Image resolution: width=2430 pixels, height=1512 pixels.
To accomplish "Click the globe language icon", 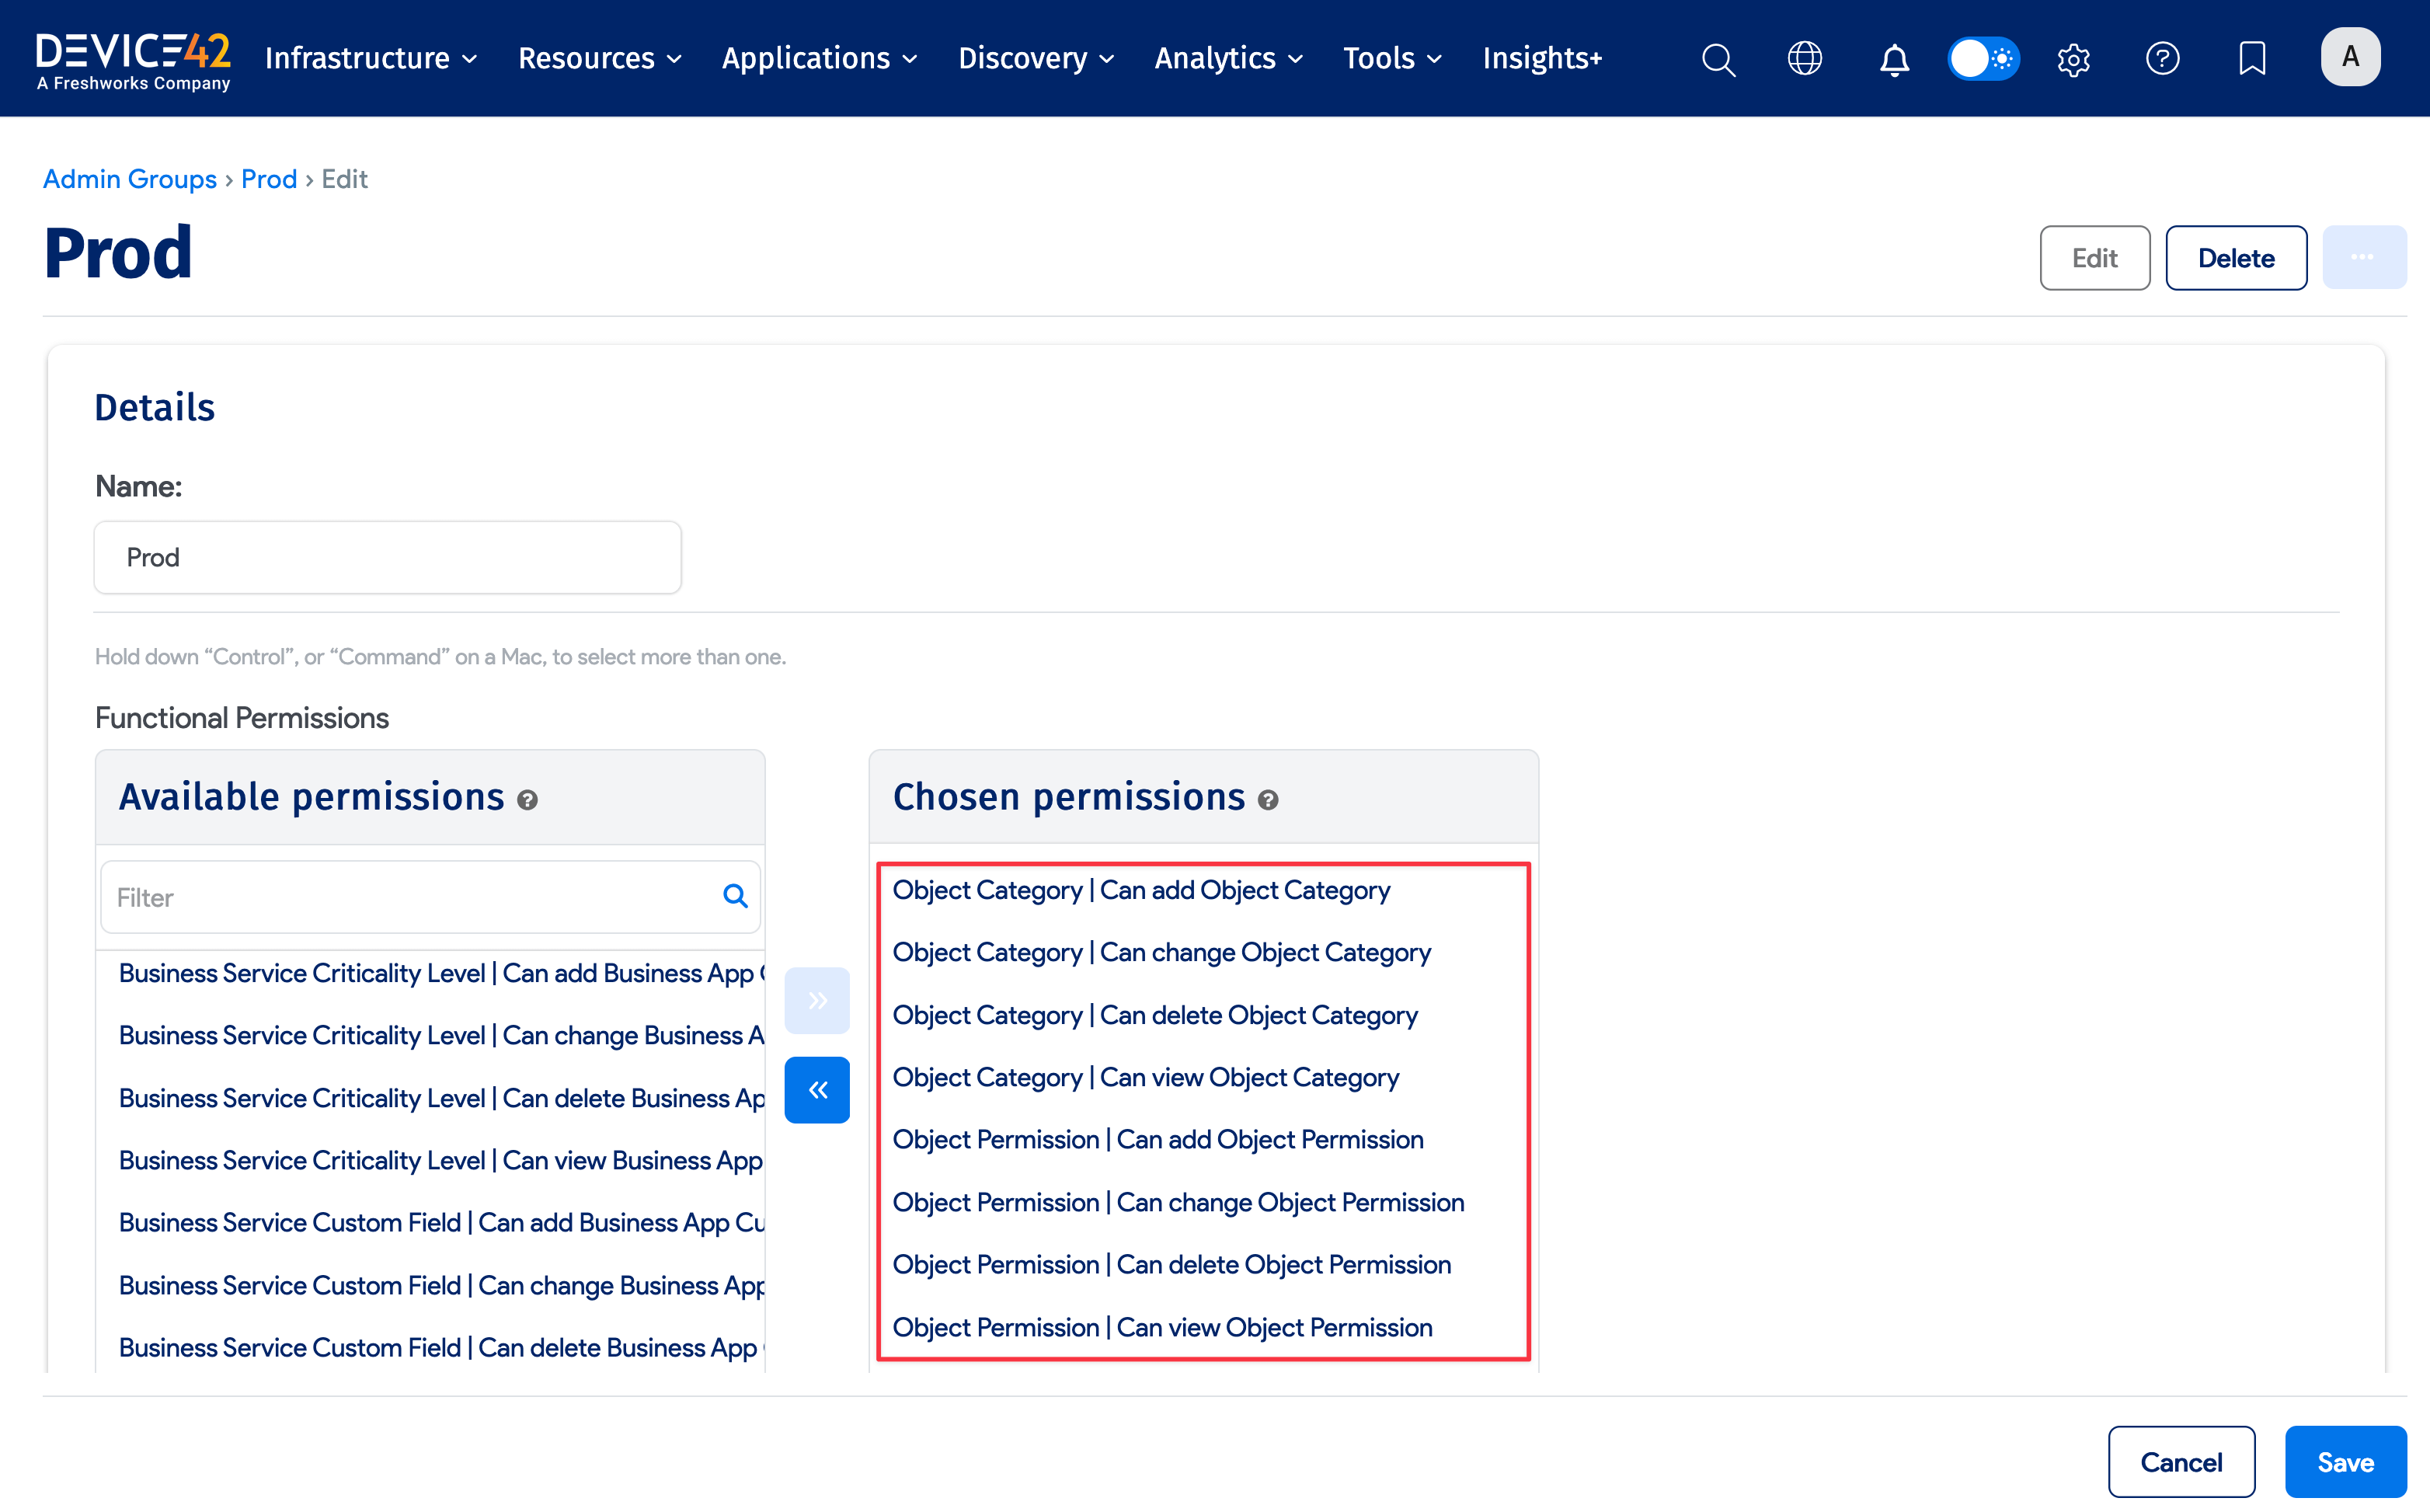I will pyautogui.click(x=1805, y=59).
